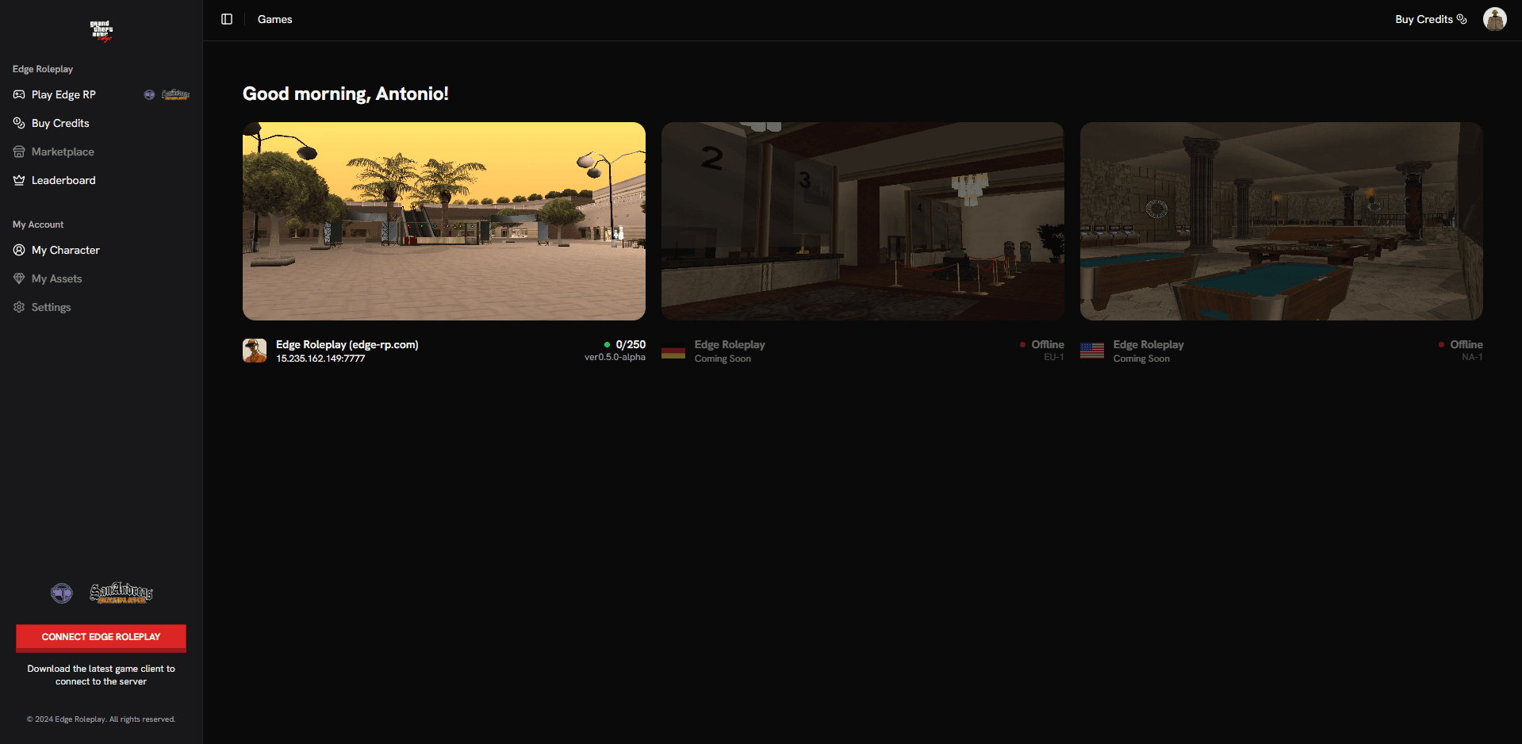This screenshot has height=744, width=1522.
Task: Click server title Edge Roleplay (edge-rp.com)
Action: coord(347,344)
